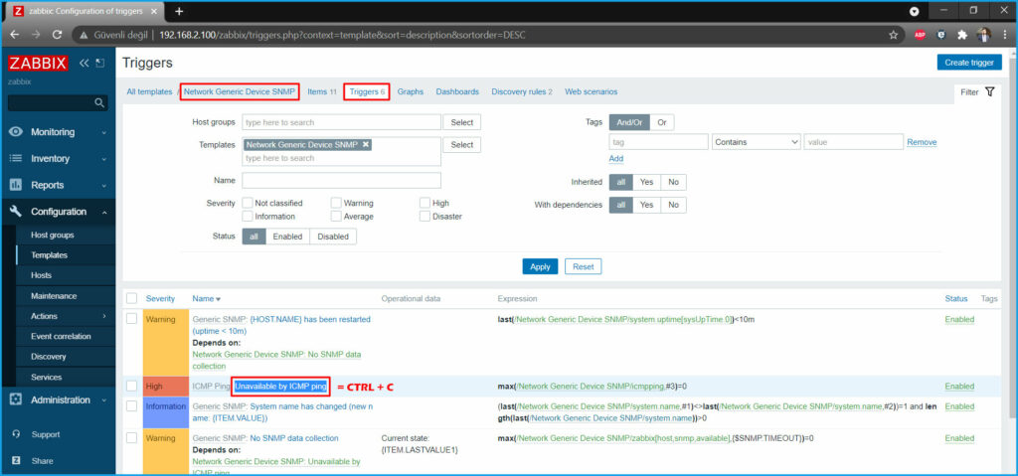1018x476 pixels.
Task: Set Status filter to Enabled
Action: coord(287,237)
